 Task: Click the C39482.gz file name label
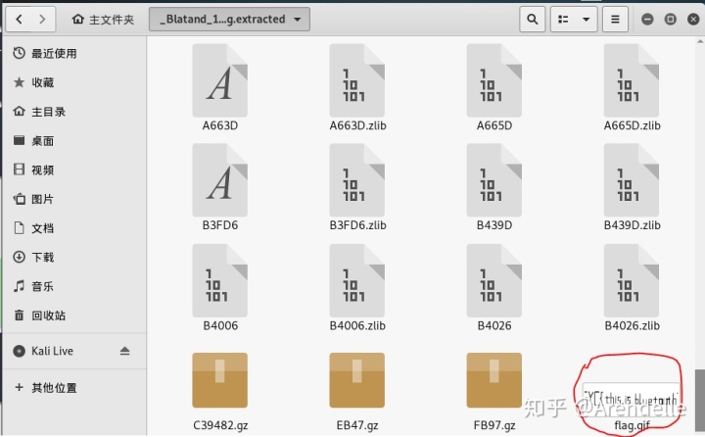[220, 425]
